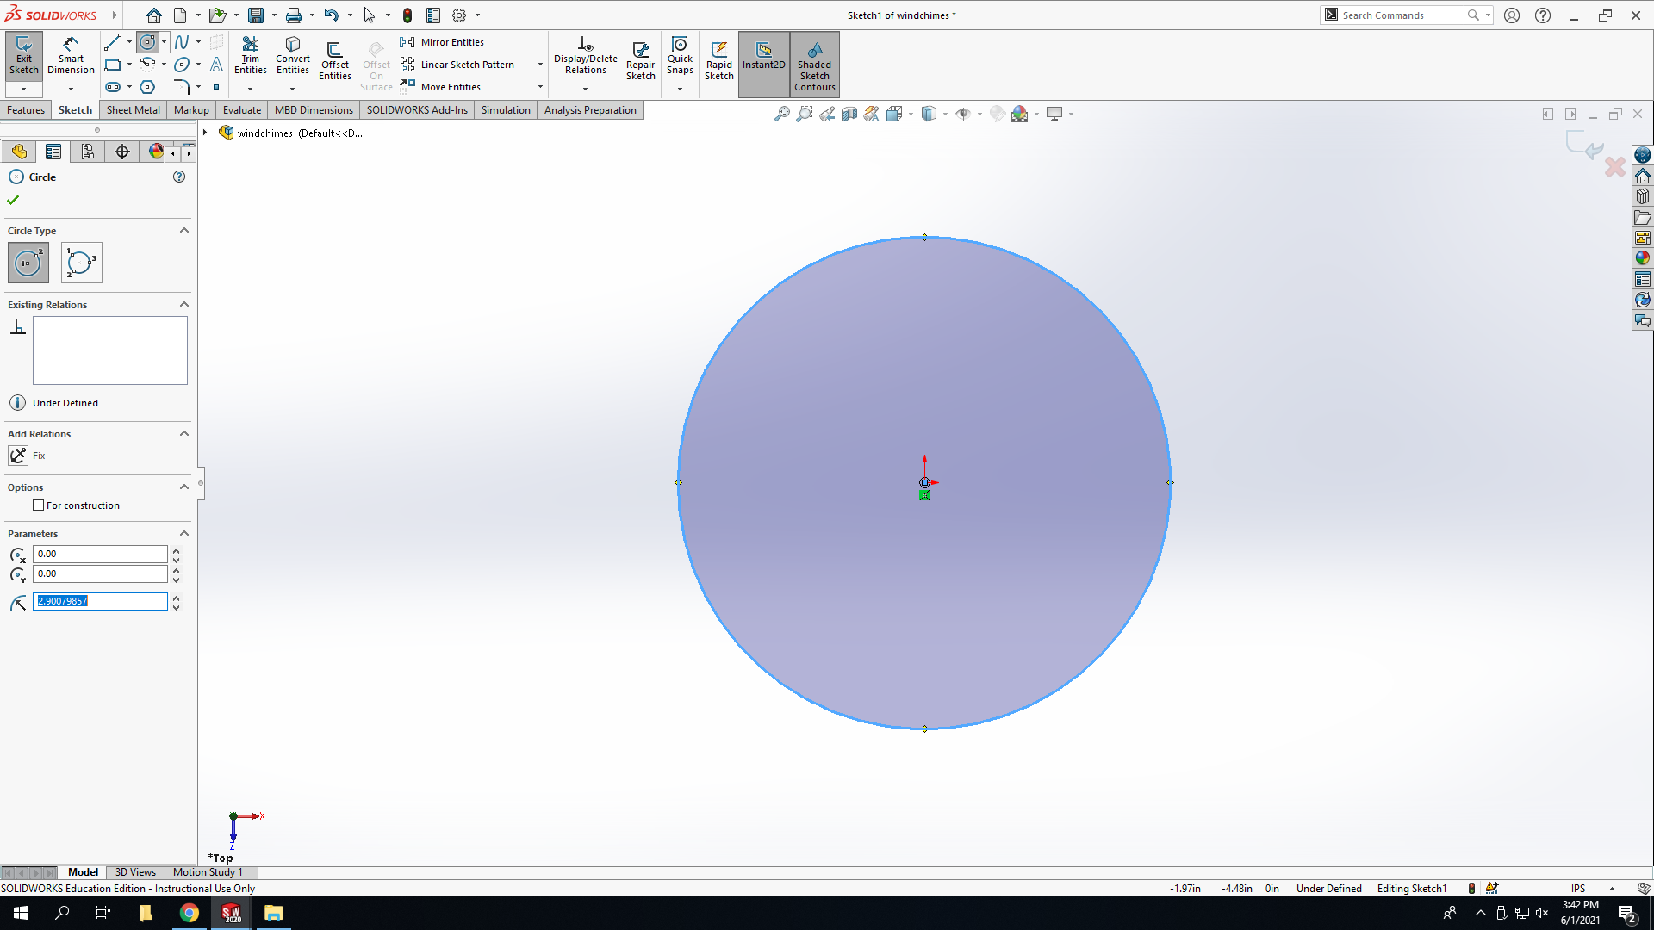Open the Move Entities dropdown arrow

540,87
